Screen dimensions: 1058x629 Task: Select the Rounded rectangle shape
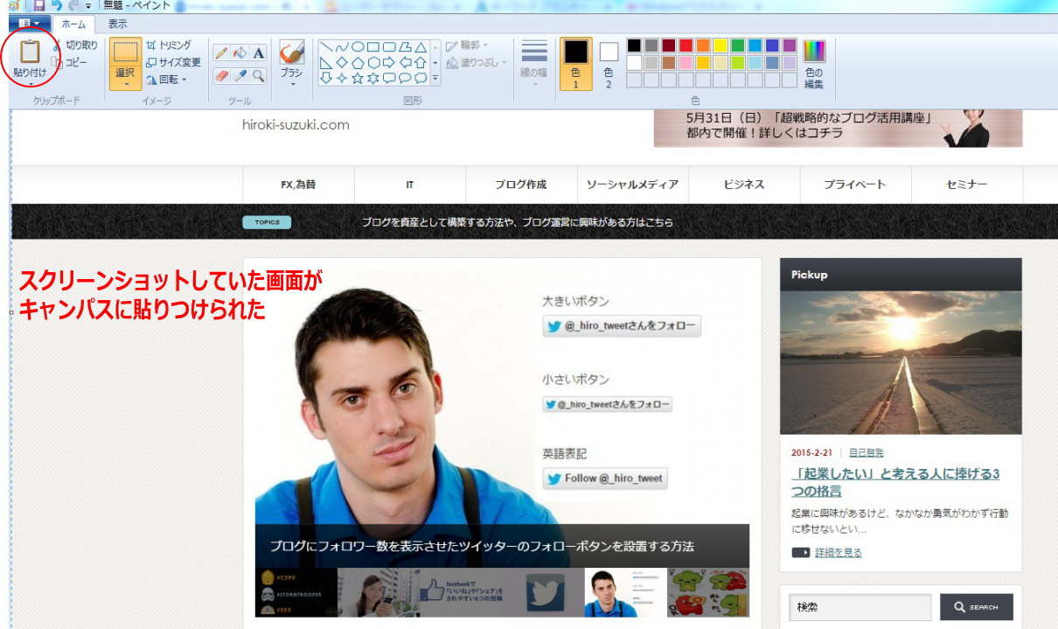tap(389, 46)
